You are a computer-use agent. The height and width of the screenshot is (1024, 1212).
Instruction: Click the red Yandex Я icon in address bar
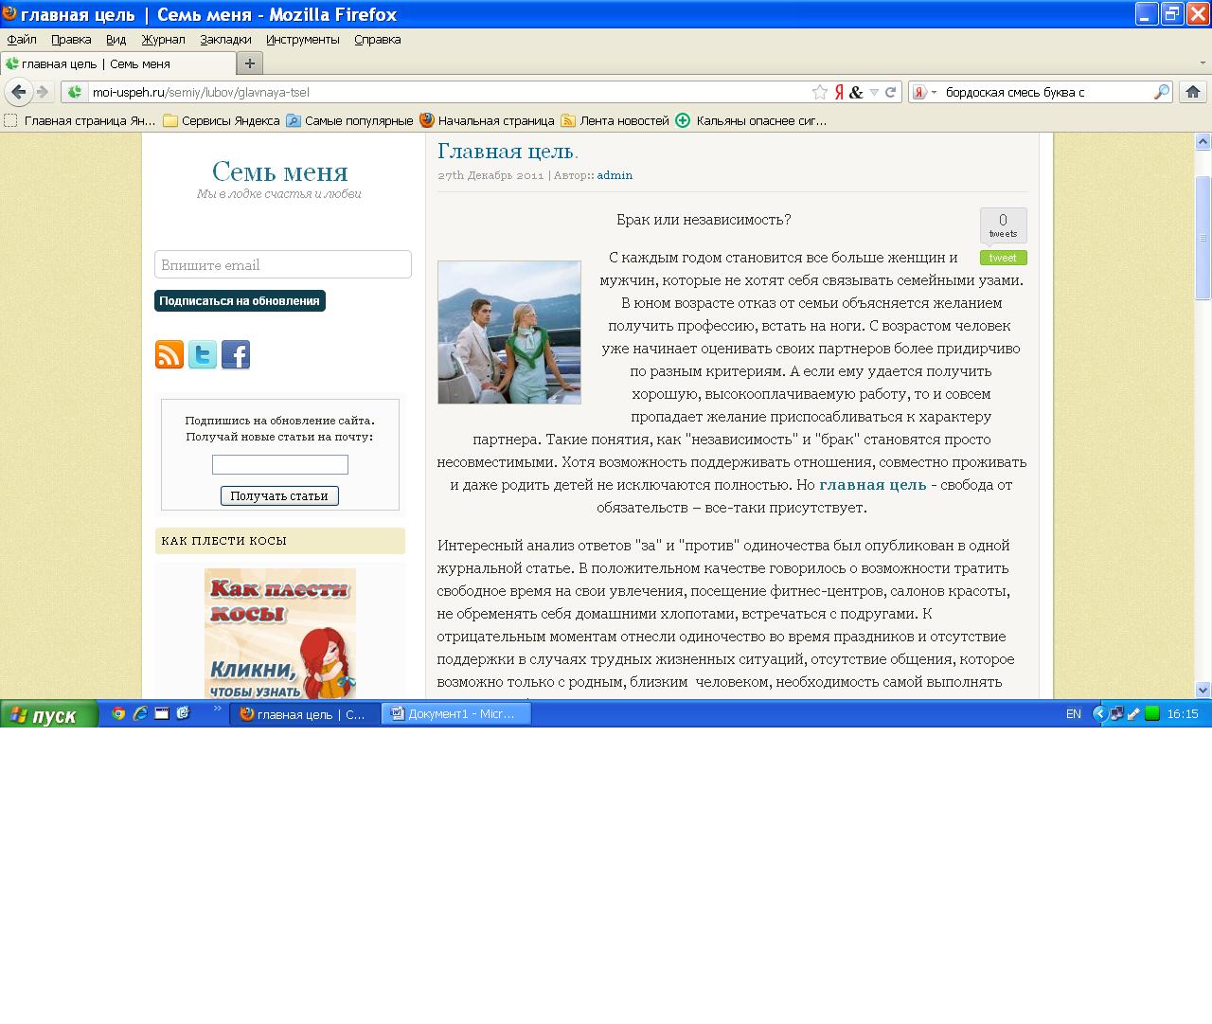pos(839,92)
